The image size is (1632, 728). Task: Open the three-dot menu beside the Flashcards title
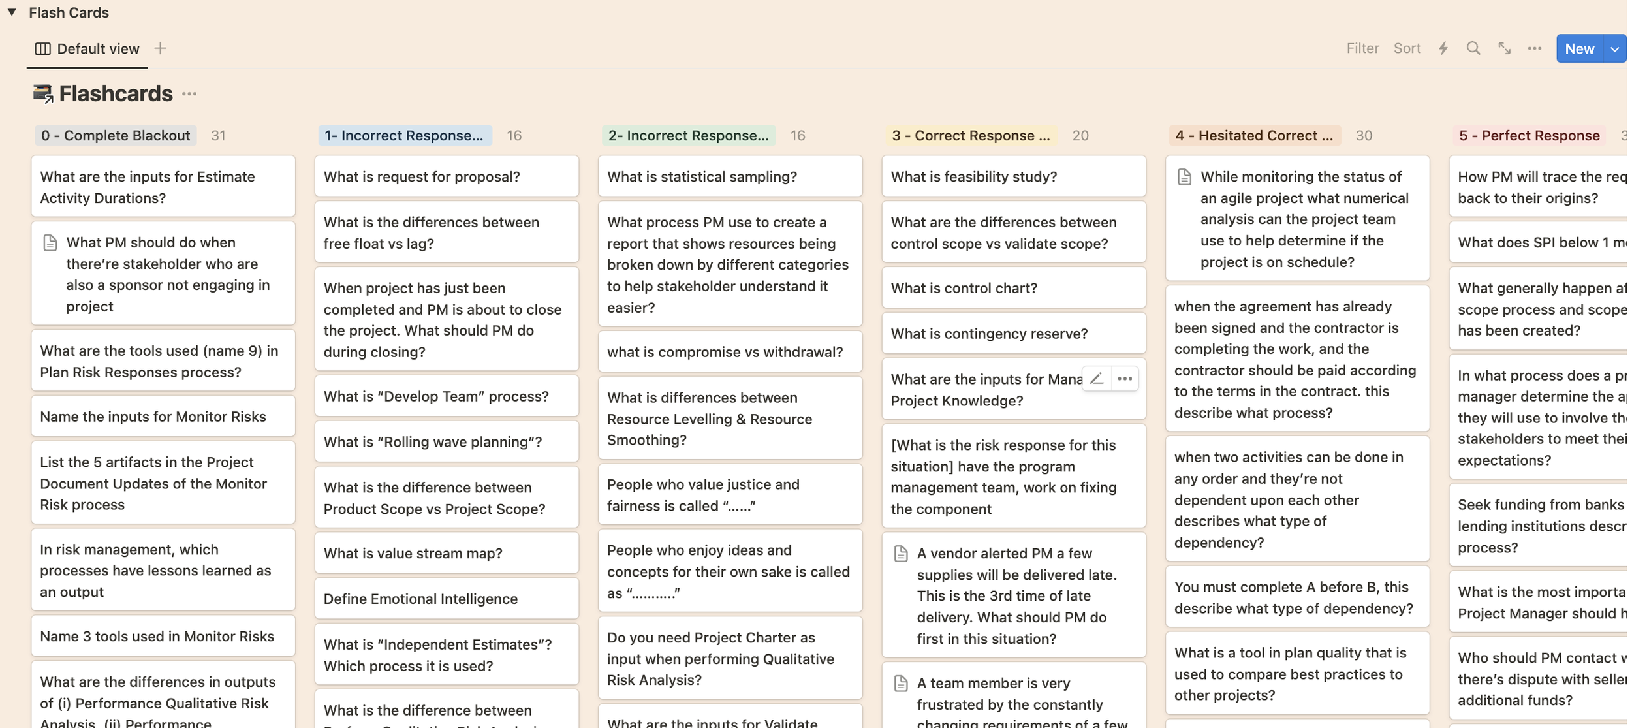click(x=189, y=94)
